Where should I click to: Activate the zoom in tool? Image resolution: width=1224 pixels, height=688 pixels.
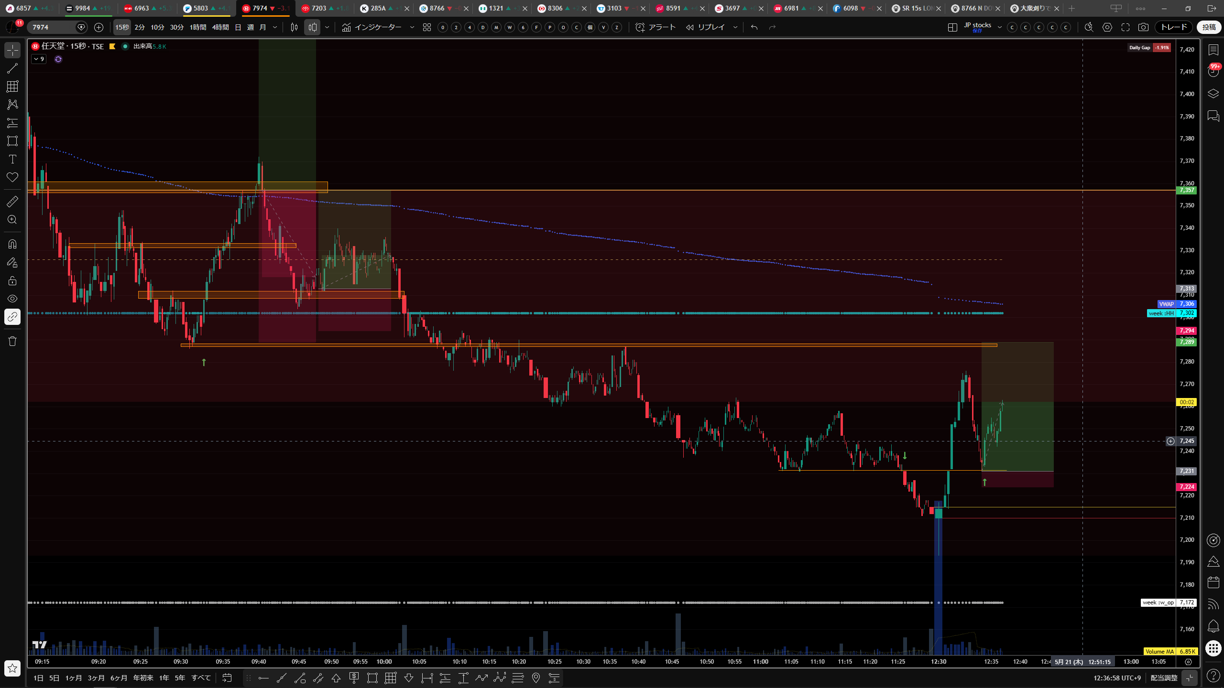pos(12,220)
